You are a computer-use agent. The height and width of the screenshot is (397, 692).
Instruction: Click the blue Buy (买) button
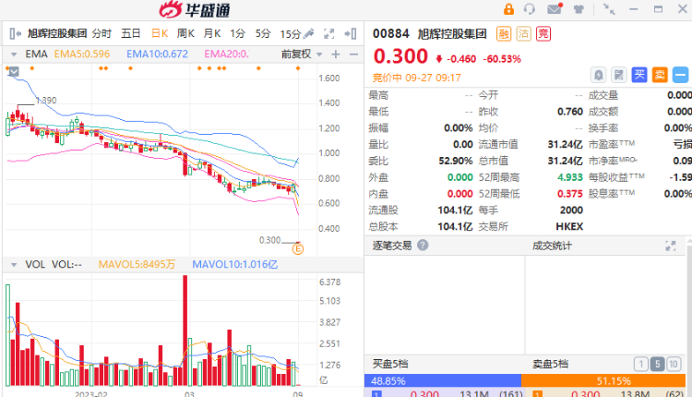click(639, 75)
